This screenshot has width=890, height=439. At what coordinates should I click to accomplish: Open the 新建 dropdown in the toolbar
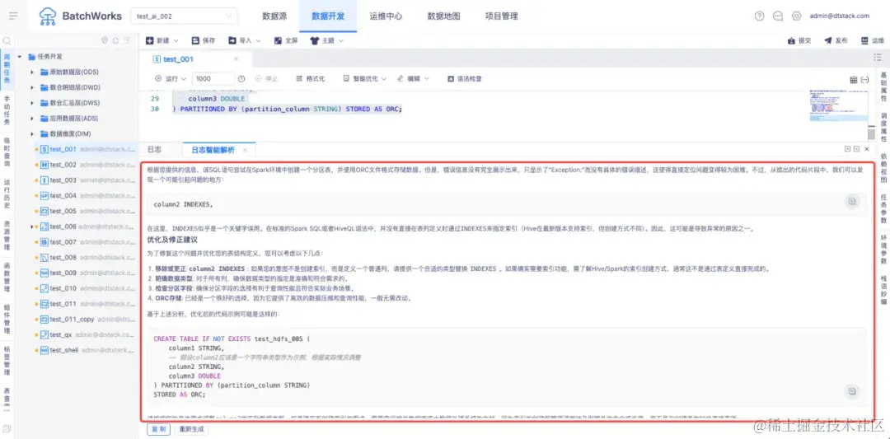point(162,41)
